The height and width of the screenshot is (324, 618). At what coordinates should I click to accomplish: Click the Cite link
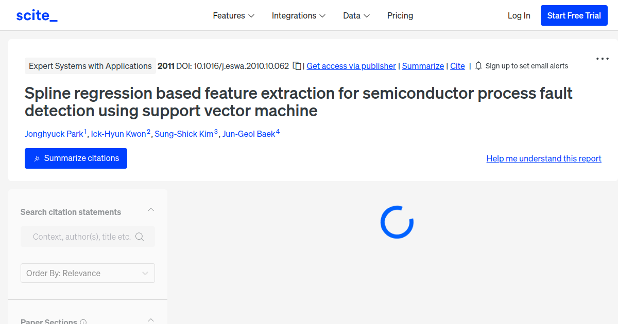pos(457,66)
